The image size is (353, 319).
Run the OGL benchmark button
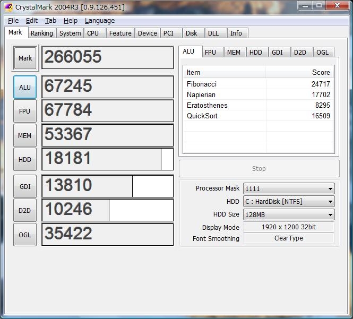(x=25, y=235)
